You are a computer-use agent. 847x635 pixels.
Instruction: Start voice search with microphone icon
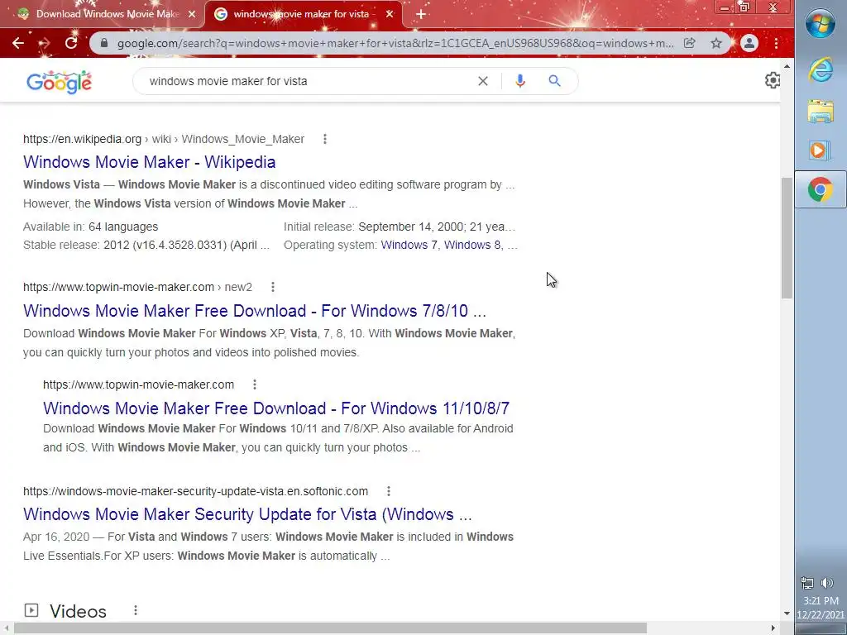pyautogui.click(x=520, y=81)
